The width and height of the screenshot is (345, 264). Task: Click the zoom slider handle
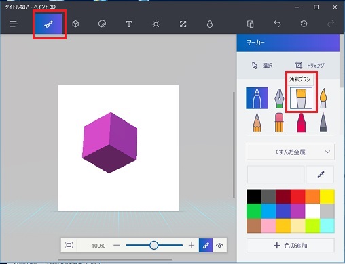point(154,245)
